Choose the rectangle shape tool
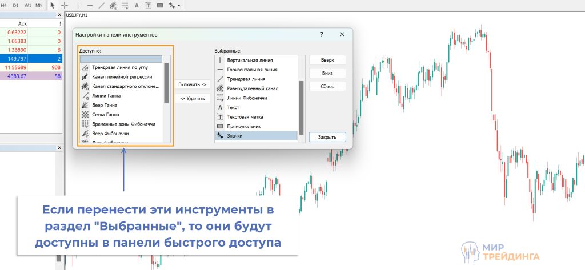This screenshot has height=270, width=585. tap(160, 5)
